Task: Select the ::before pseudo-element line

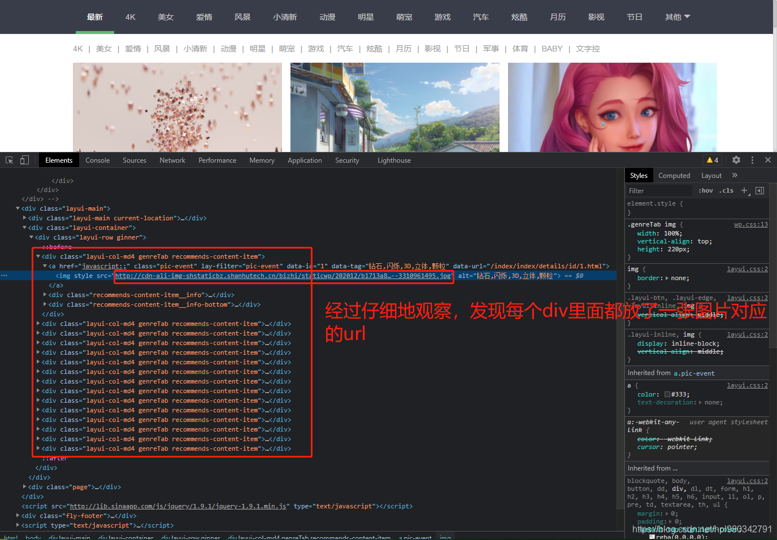Action: (57, 247)
